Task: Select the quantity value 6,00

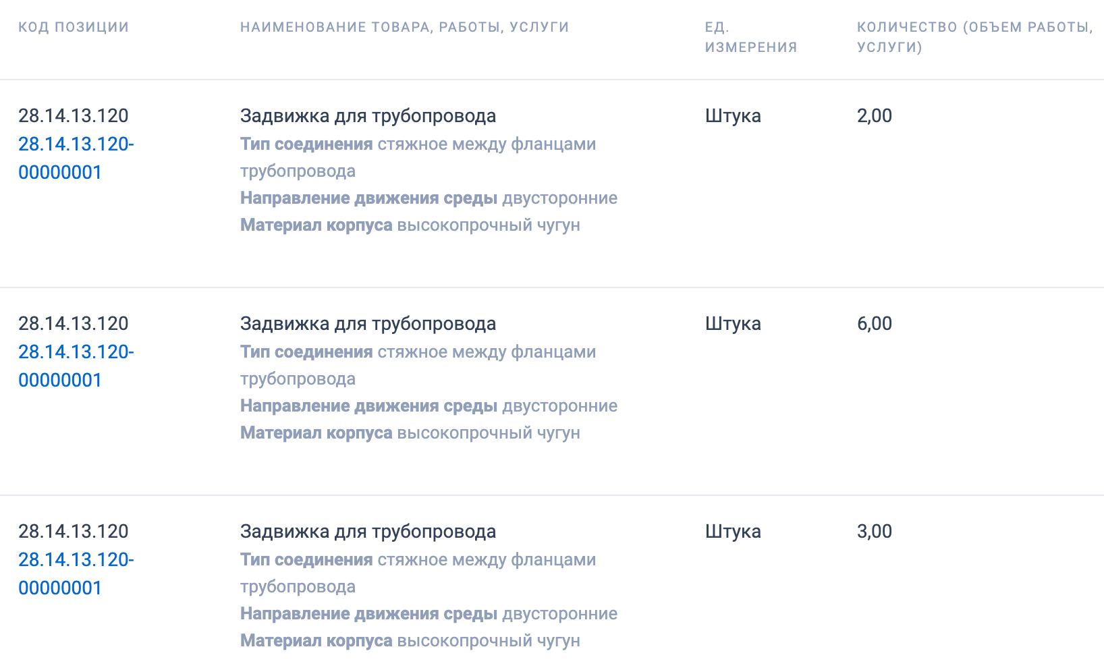Action: tap(874, 324)
